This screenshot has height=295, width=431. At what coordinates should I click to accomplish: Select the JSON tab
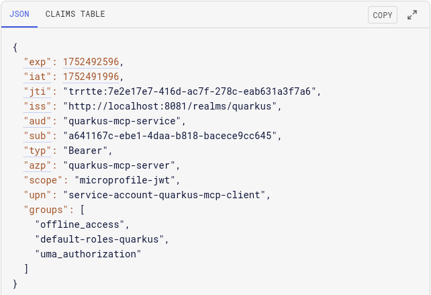19,14
